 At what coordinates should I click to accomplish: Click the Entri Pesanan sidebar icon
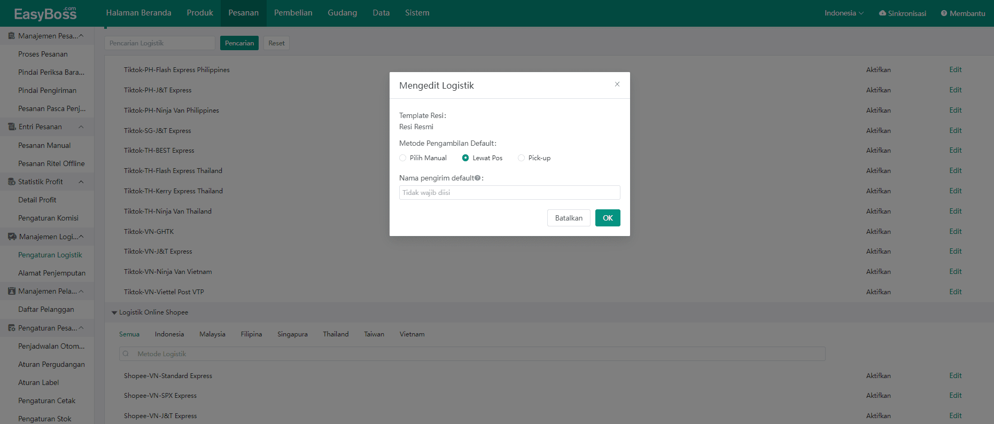point(11,127)
